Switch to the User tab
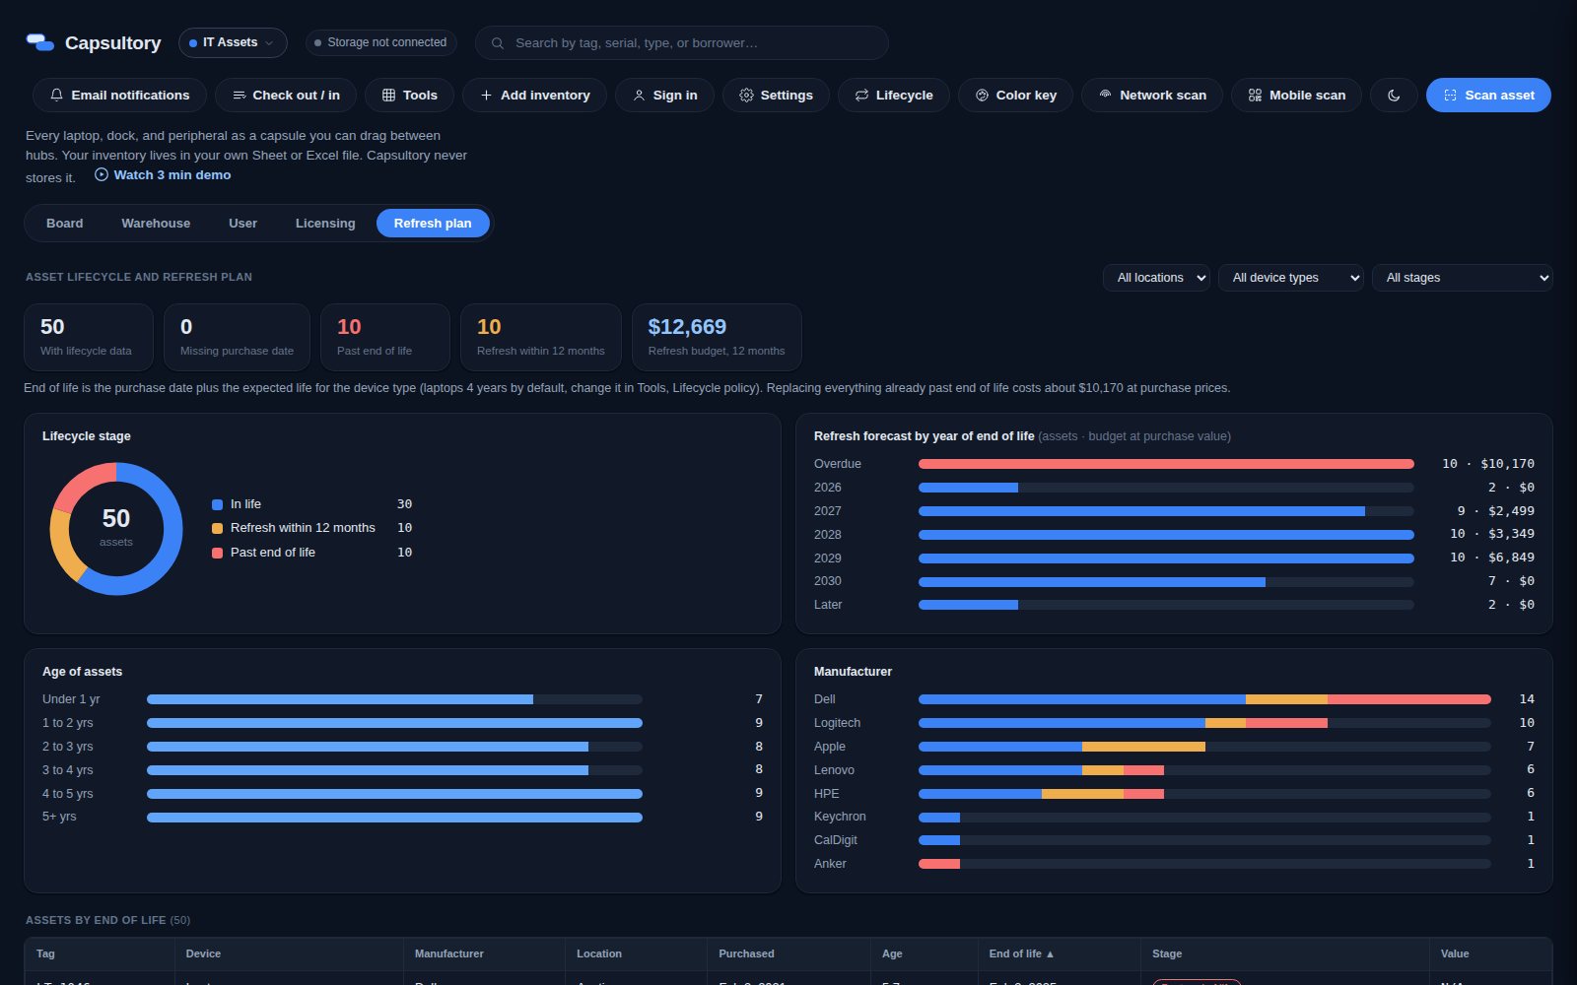 [242, 224]
